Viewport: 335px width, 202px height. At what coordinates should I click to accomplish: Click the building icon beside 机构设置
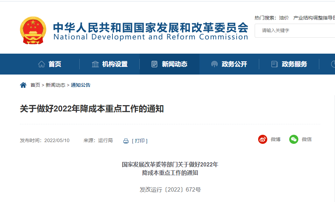95,64
